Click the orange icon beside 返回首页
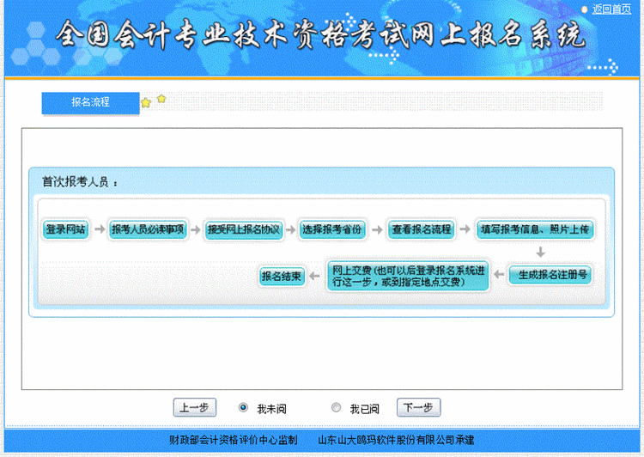Image resolution: width=644 pixels, height=457 pixels. 586,9
